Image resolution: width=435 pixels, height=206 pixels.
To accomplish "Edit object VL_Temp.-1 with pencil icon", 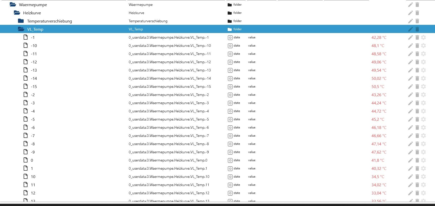I will pos(410,37).
